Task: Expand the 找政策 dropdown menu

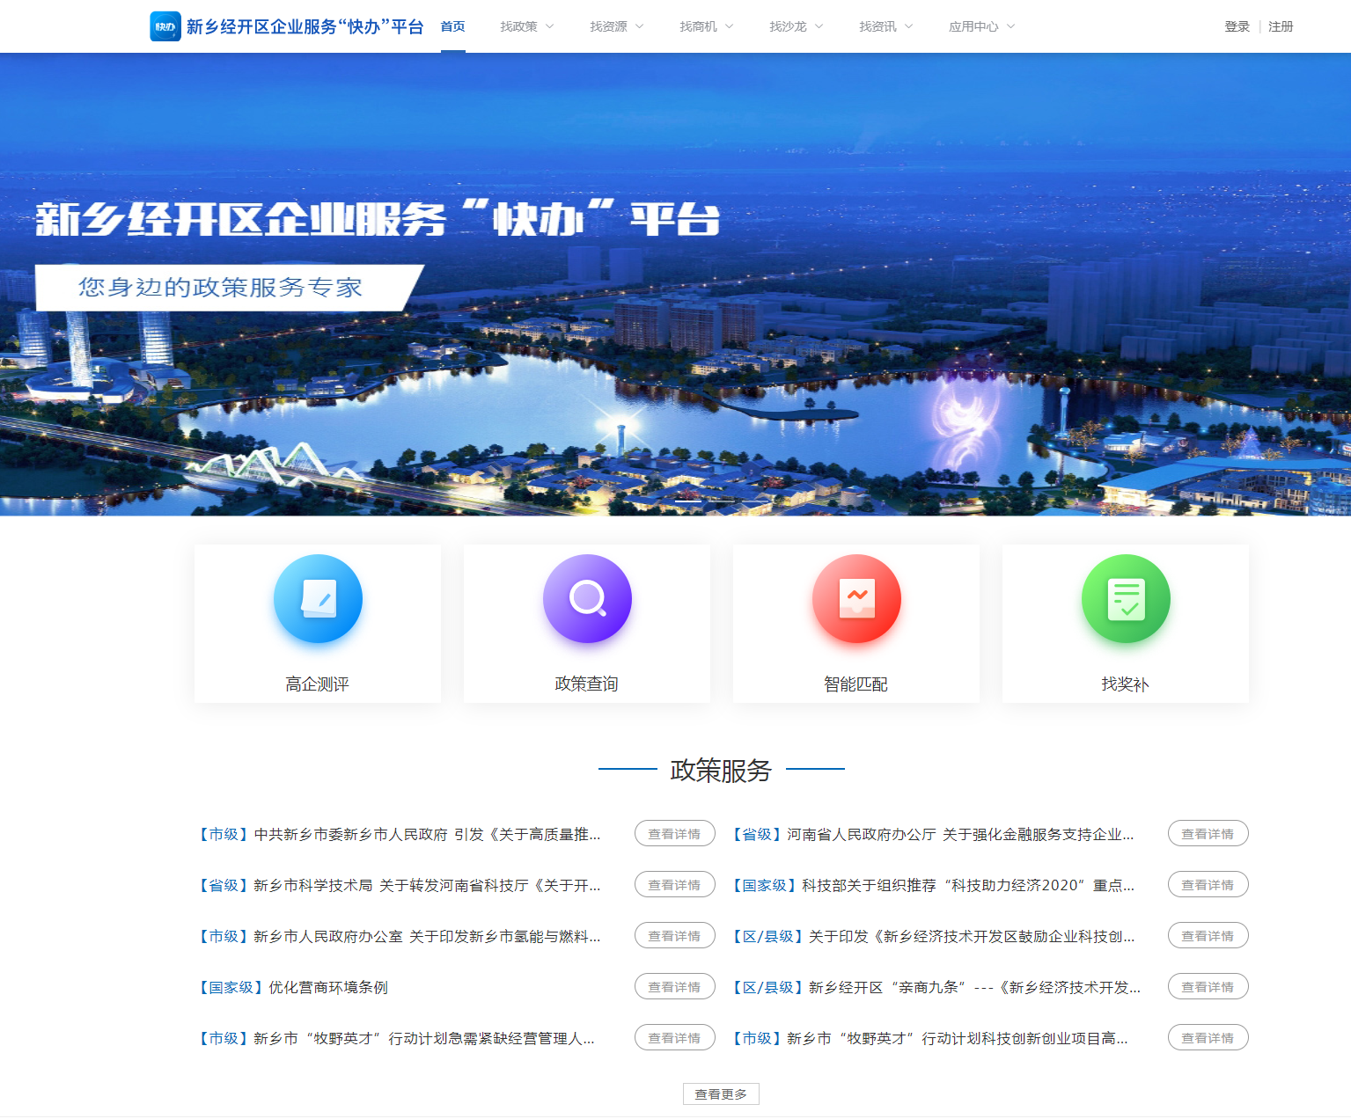Action: tap(526, 26)
